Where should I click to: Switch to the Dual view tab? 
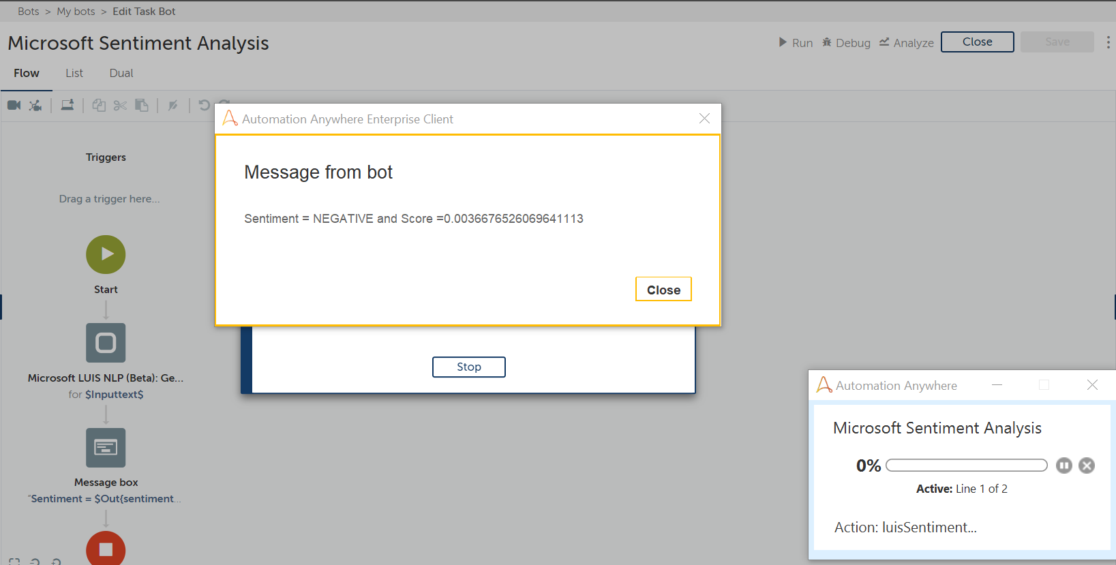tap(121, 74)
